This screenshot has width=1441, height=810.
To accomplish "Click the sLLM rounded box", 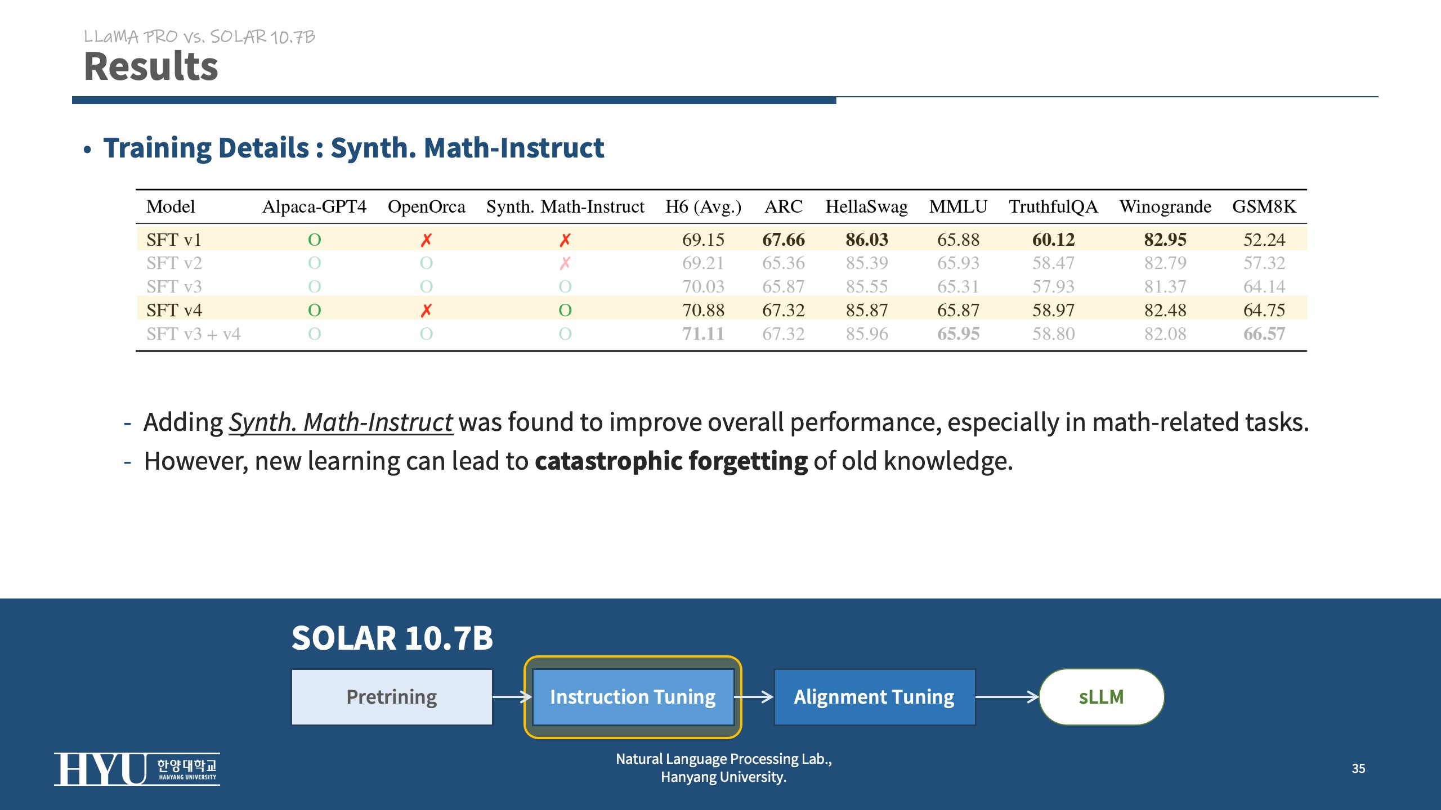I will pos(1101,697).
